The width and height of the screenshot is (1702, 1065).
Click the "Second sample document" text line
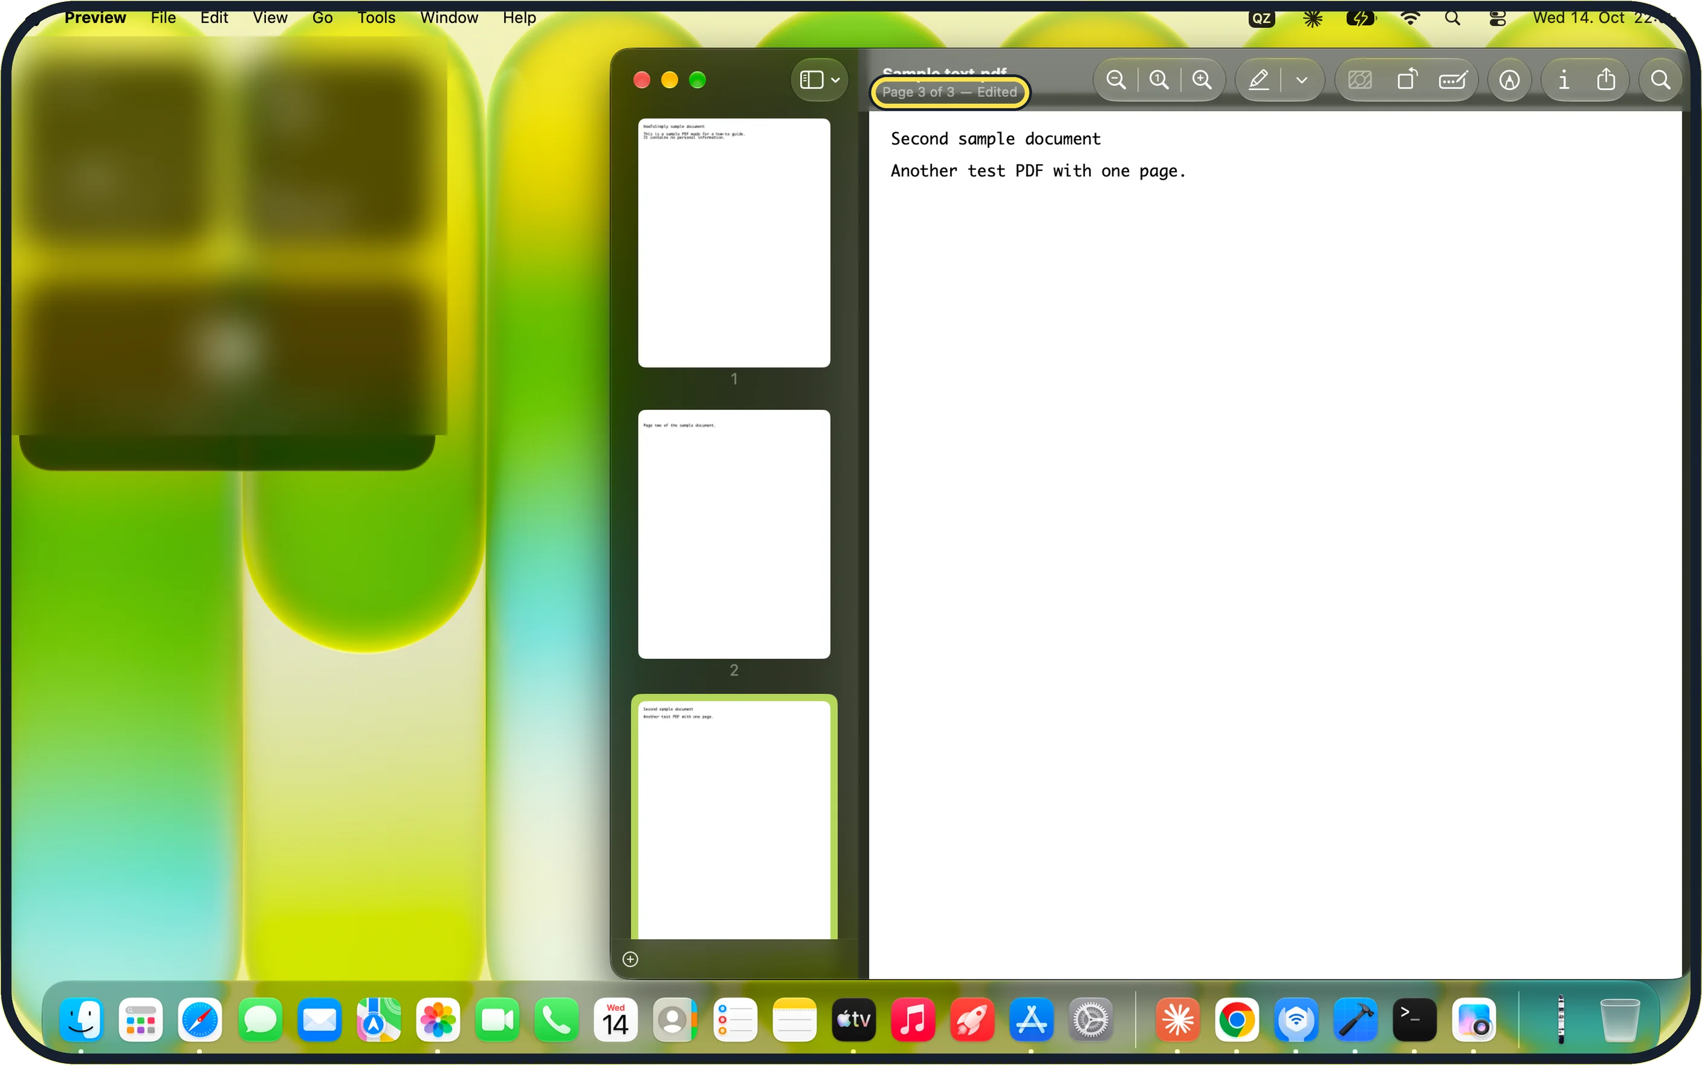pos(995,139)
